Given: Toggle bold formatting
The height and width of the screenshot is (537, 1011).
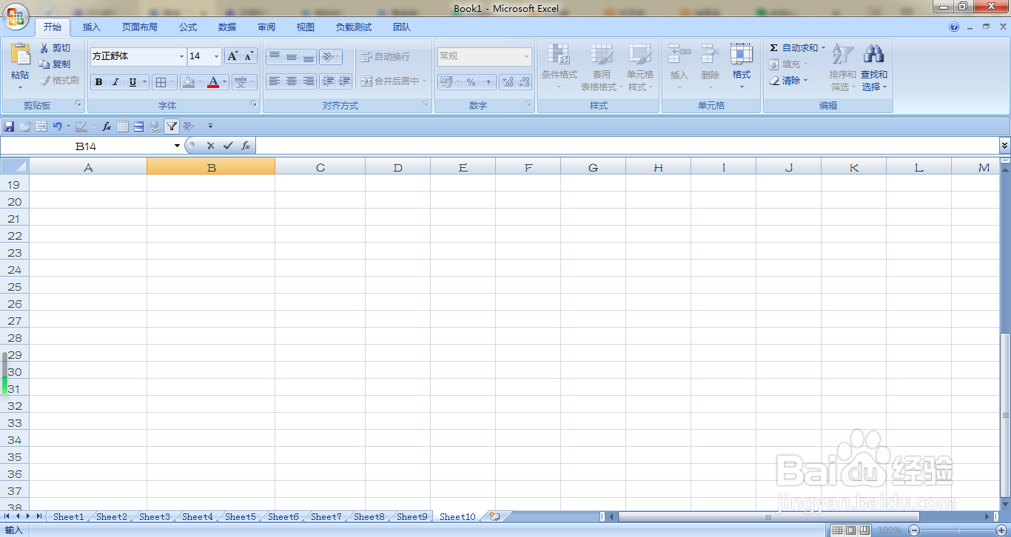Looking at the screenshot, I should (x=98, y=82).
